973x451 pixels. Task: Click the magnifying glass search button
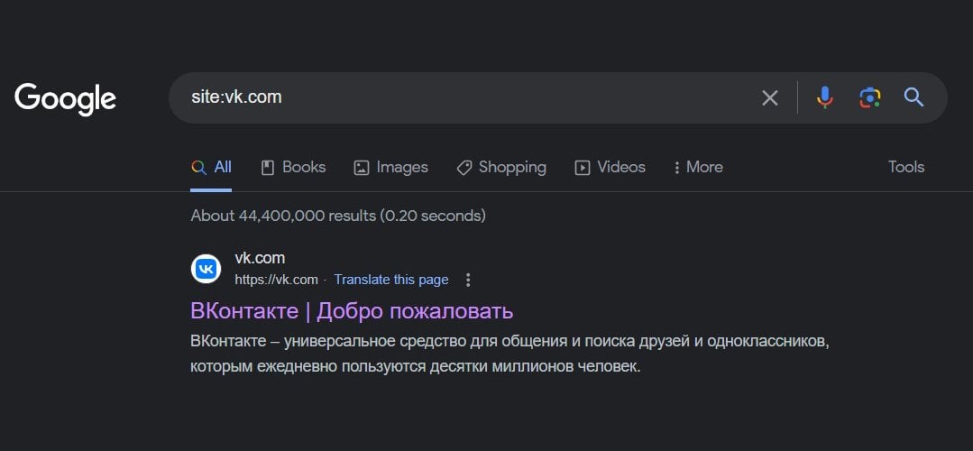[914, 97]
